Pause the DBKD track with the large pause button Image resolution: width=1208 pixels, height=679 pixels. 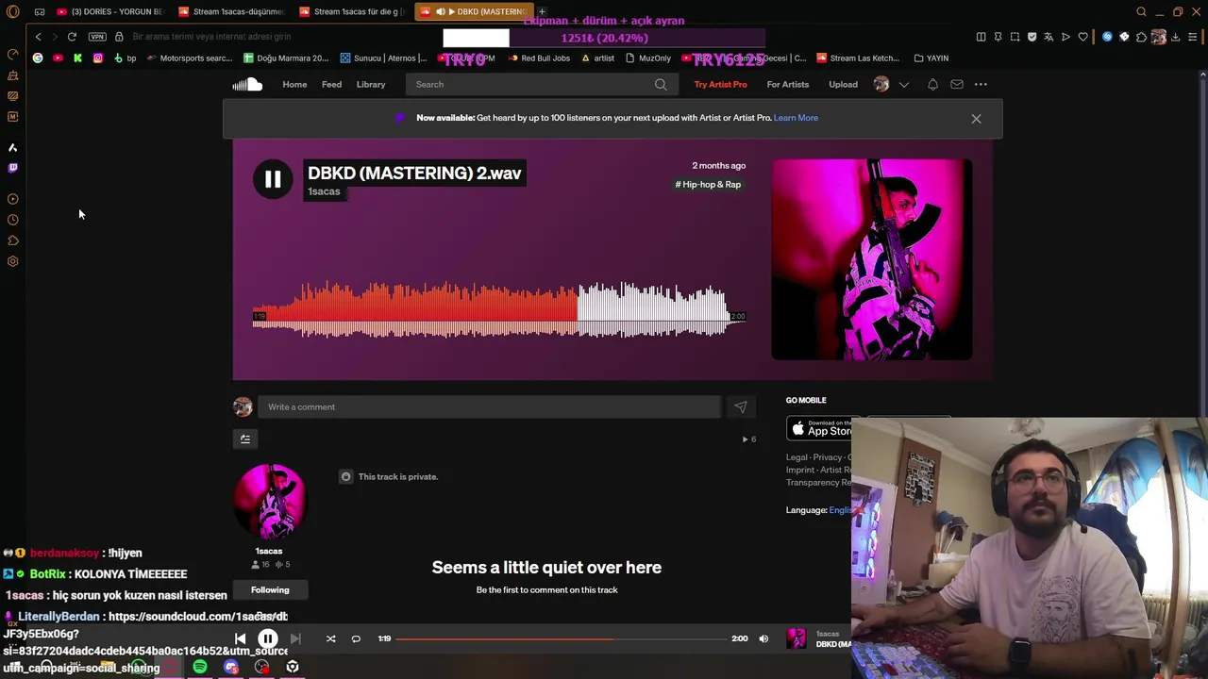273,179
